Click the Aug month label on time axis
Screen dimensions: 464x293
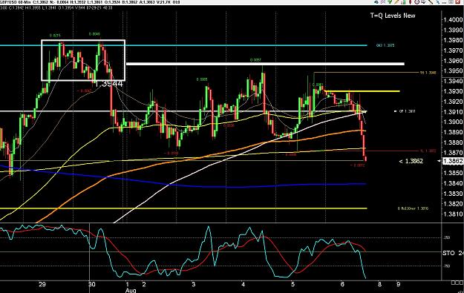point(131,290)
